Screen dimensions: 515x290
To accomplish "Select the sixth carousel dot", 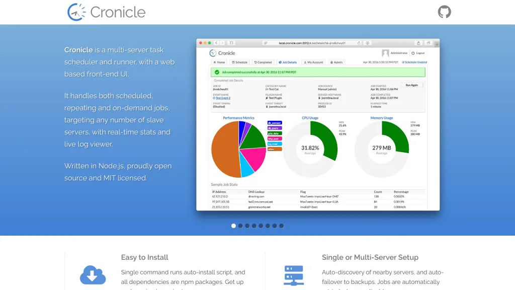I will click(268, 226).
